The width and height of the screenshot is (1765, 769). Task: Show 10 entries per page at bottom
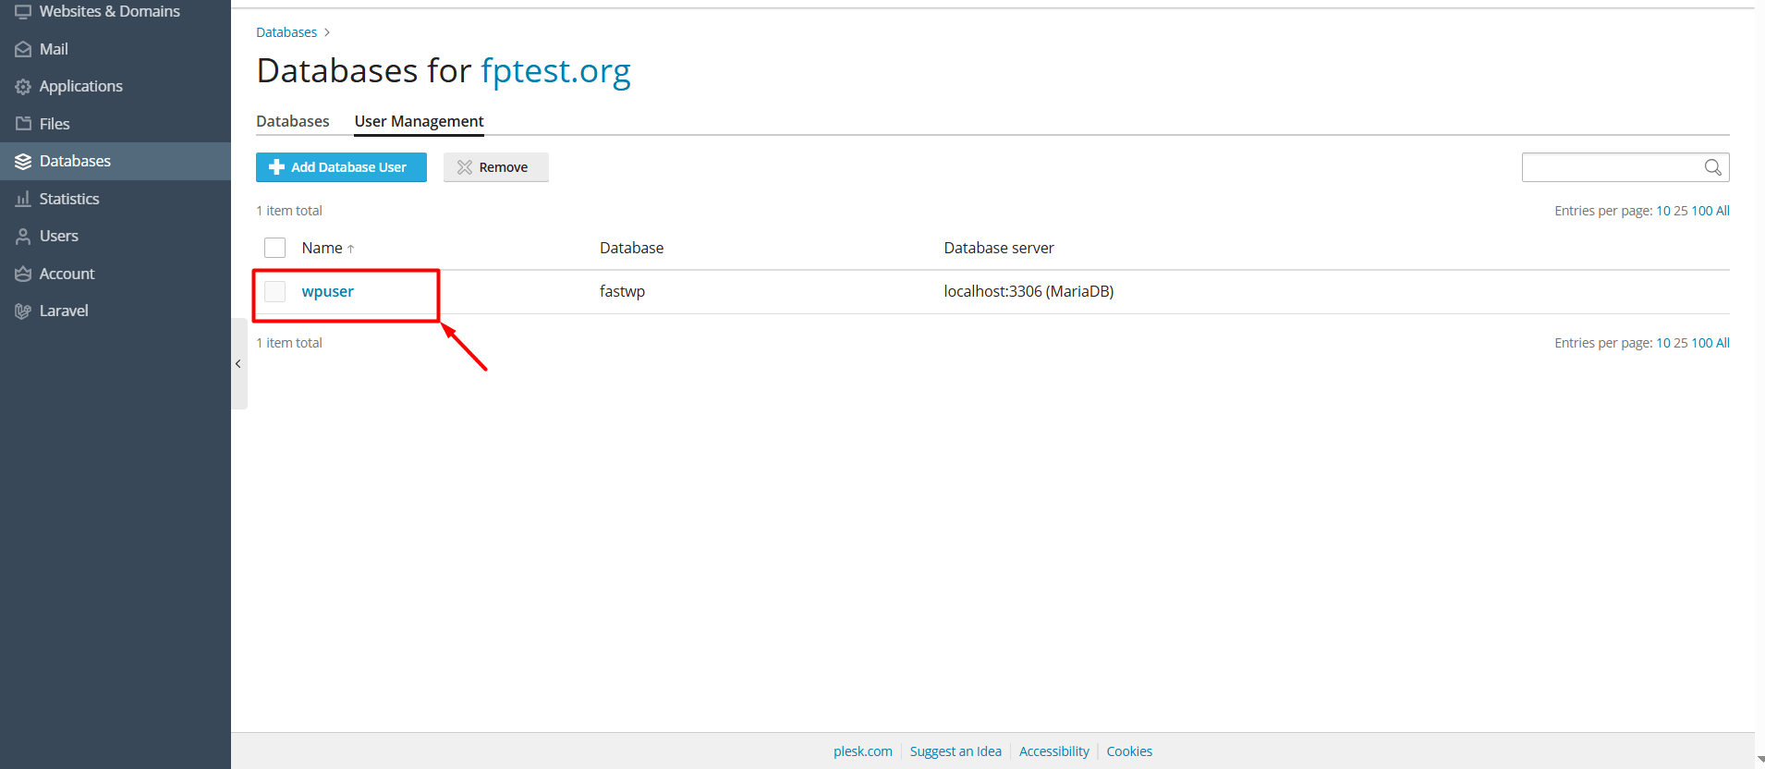point(1663,343)
